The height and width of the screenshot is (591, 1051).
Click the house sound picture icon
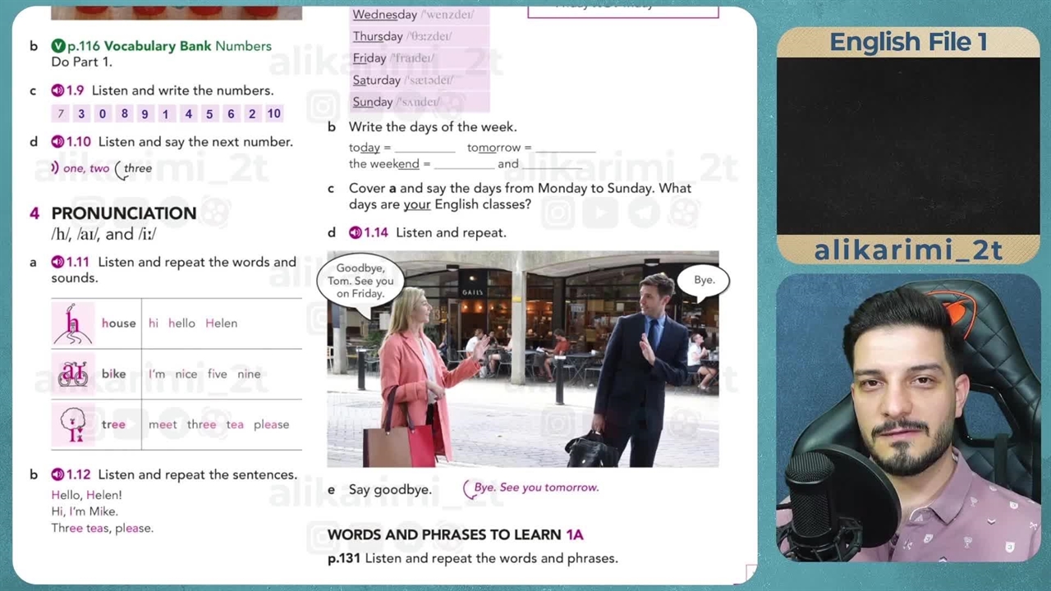pyautogui.click(x=73, y=323)
